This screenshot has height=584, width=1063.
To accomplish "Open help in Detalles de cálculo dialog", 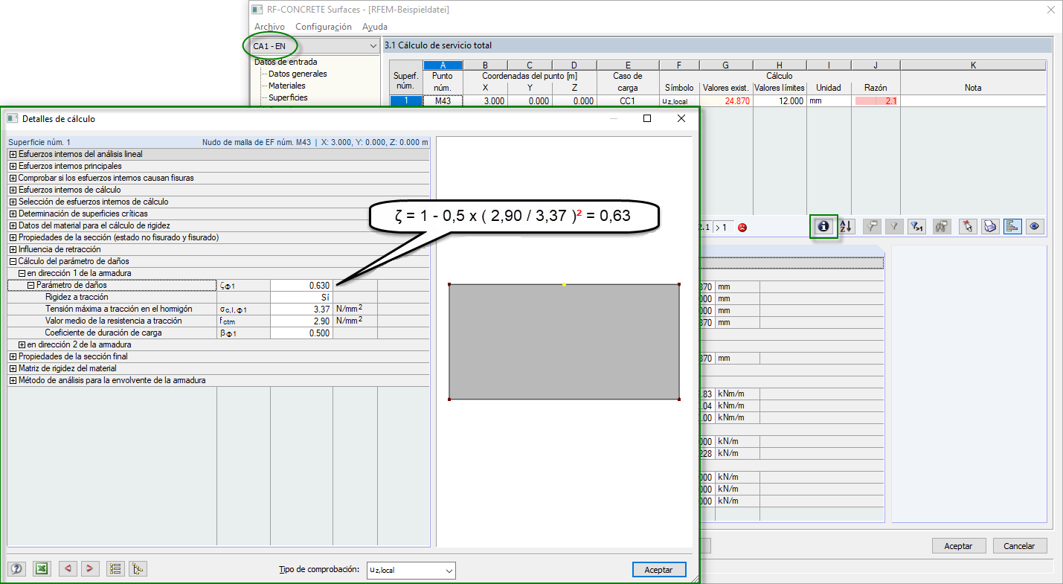I will (x=17, y=569).
